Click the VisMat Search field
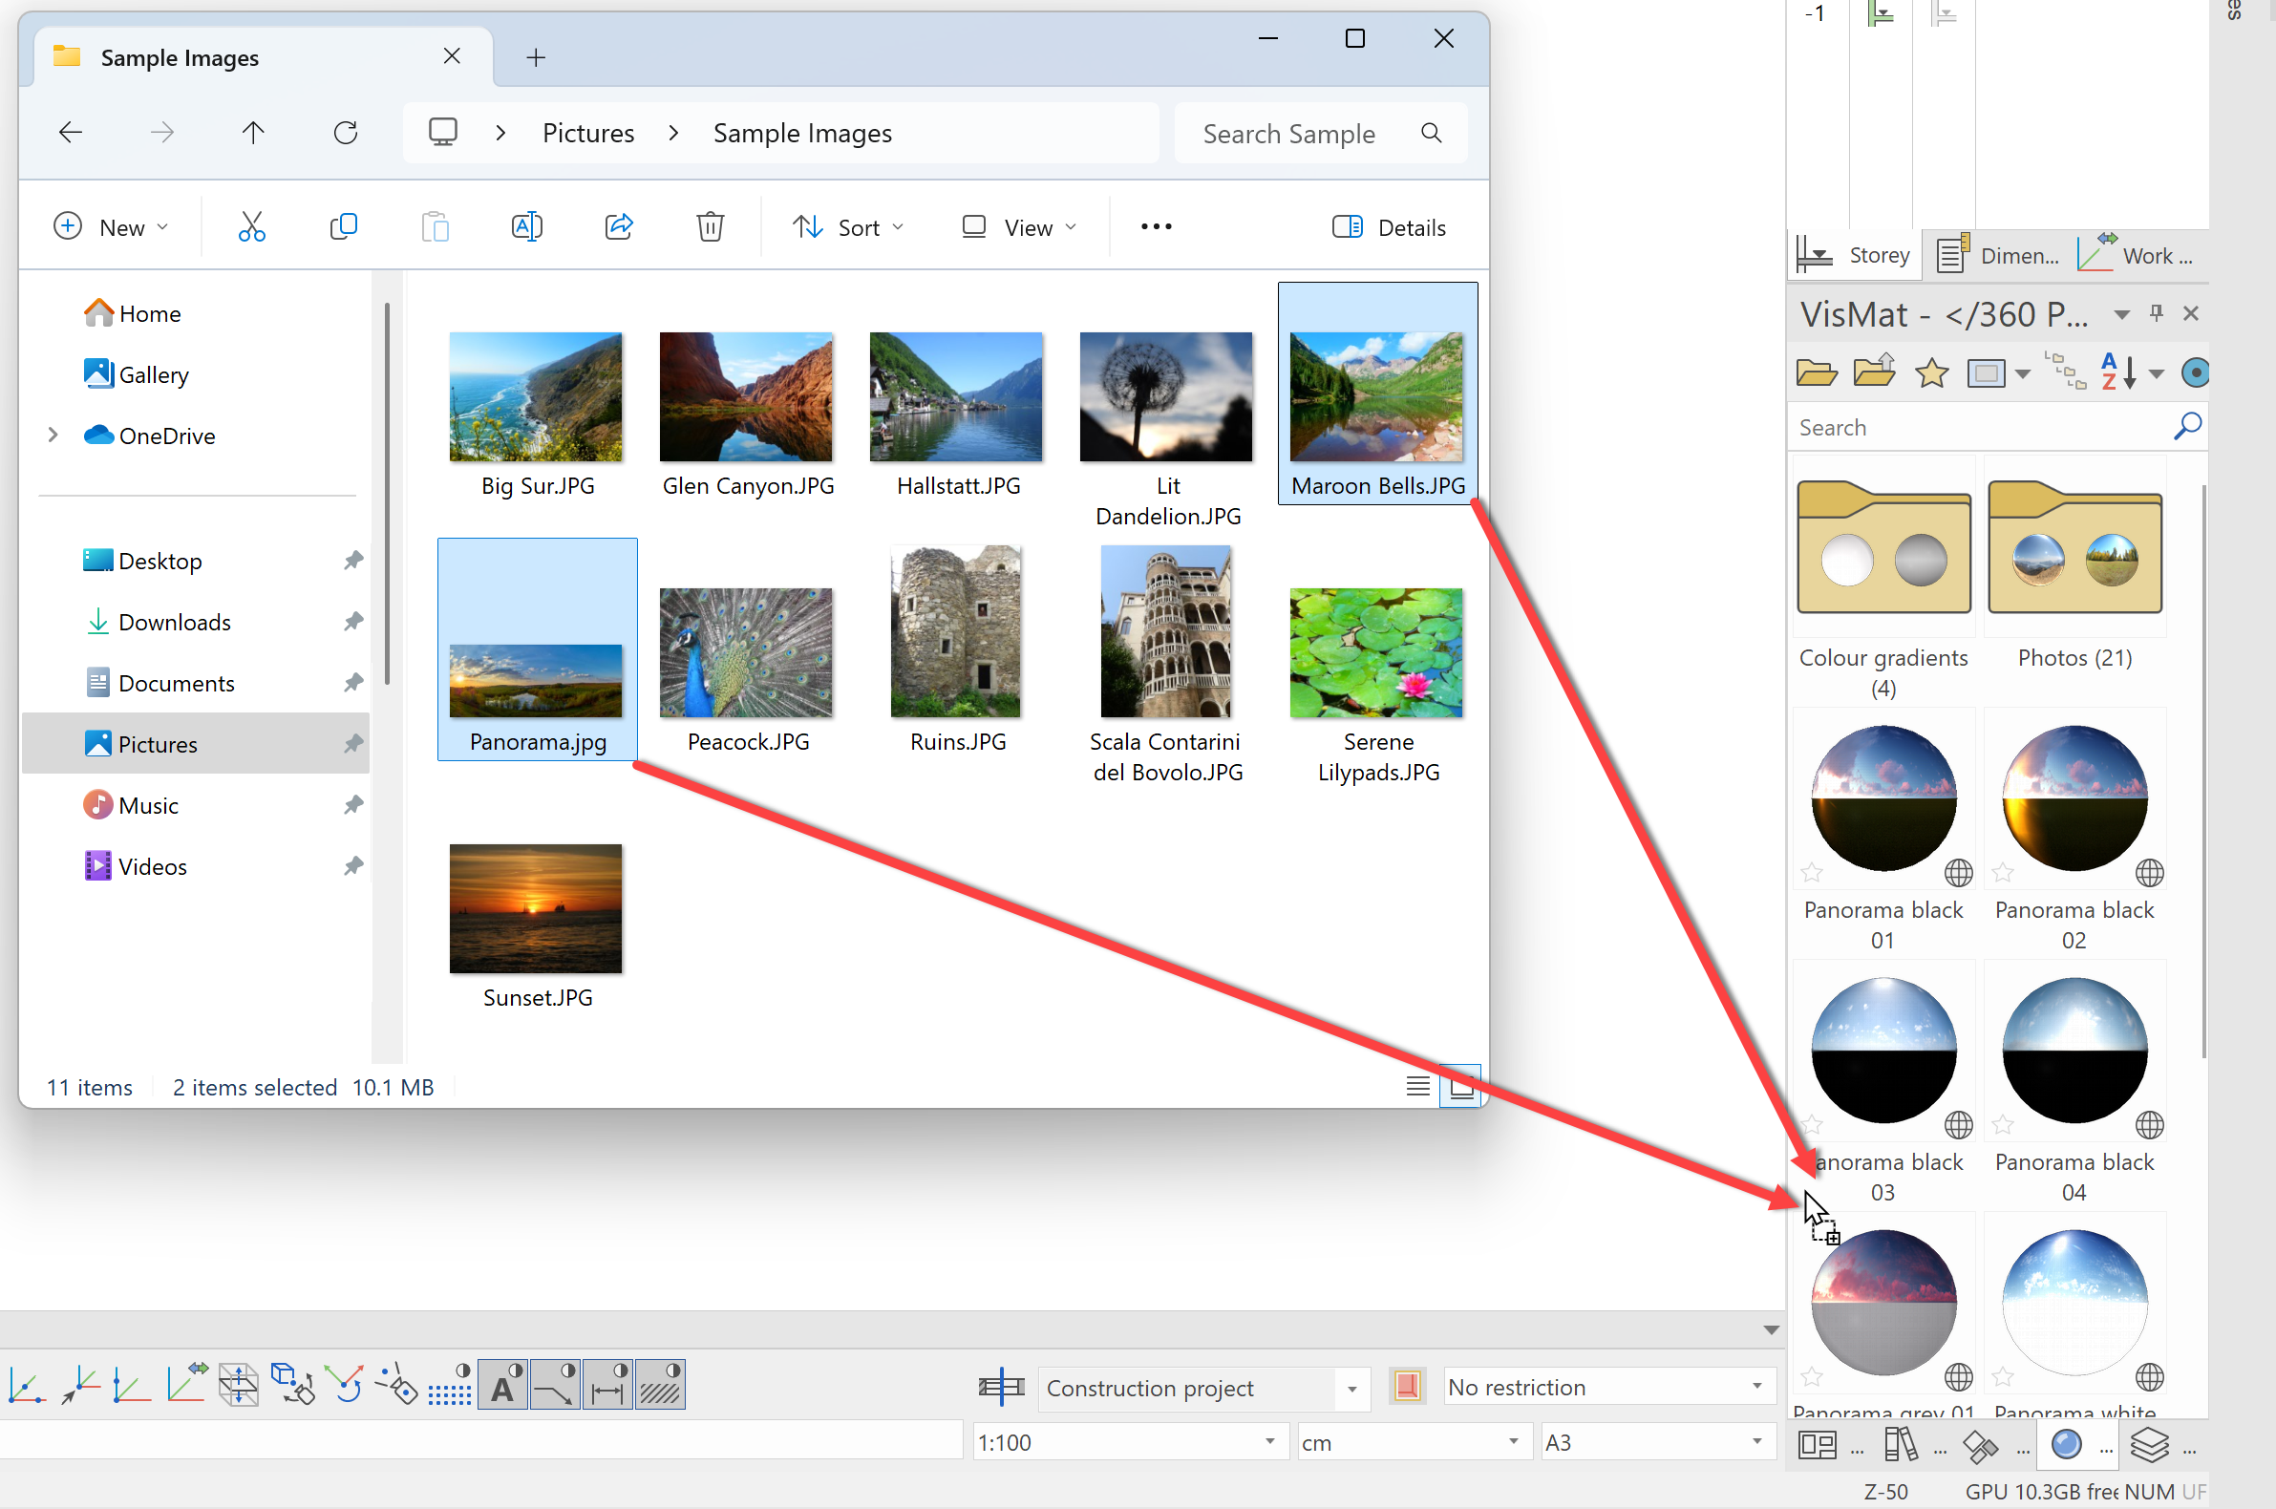The image size is (2276, 1509). pyautogui.click(x=1973, y=427)
